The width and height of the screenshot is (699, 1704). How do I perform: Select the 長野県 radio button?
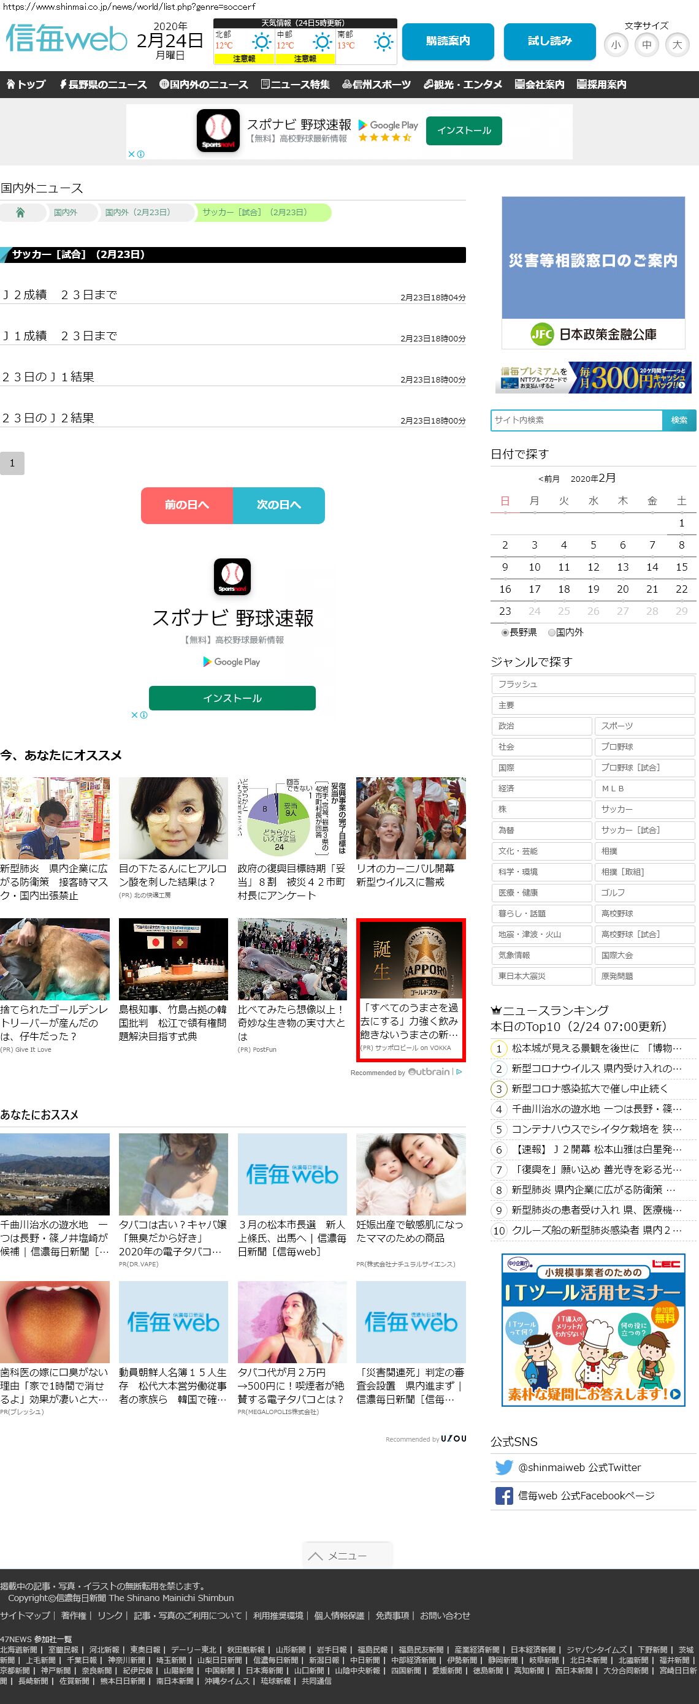505,633
